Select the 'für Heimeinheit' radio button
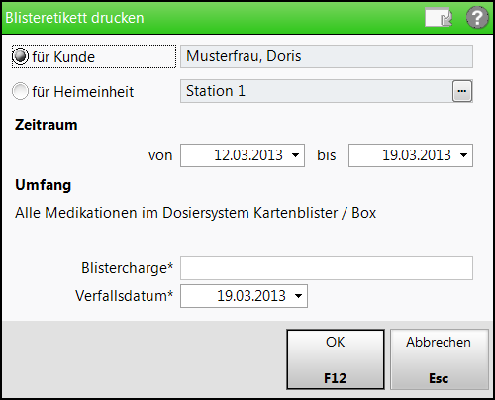Image resolution: width=495 pixels, height=400 pixels. [x=20, y=91]
